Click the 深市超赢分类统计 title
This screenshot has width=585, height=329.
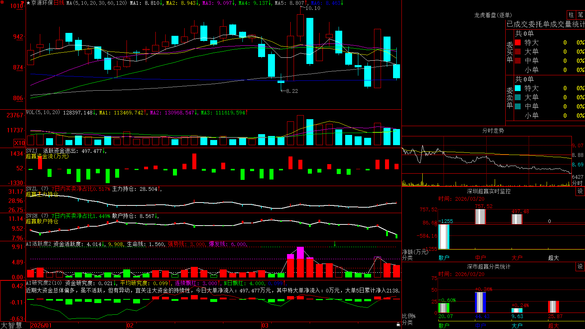coord(489,266)
